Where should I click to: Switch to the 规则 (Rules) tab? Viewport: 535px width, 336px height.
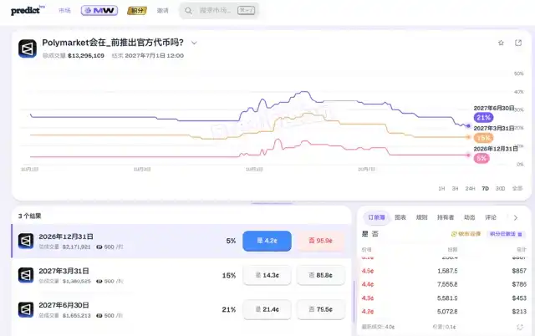click(x=421, y=217)
